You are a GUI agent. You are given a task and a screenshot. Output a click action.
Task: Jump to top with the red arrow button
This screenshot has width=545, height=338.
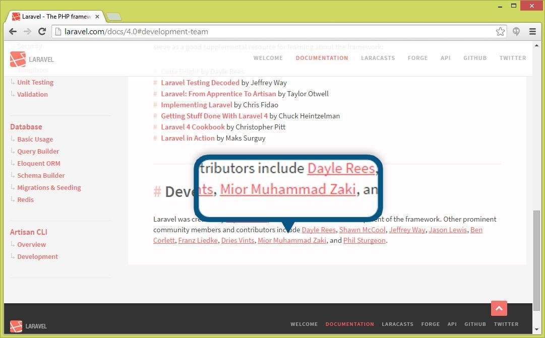pyautogui.click(x=499, y=308)
